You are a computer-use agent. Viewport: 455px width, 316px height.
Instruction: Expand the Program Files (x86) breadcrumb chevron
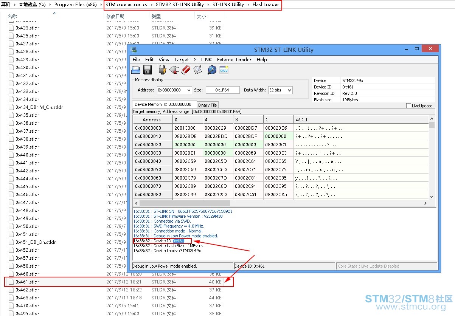[101, 5]
